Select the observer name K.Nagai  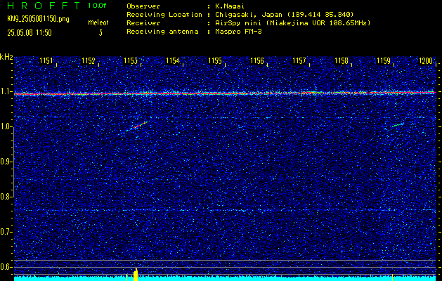pyautogui.click(x=230, y=6)
